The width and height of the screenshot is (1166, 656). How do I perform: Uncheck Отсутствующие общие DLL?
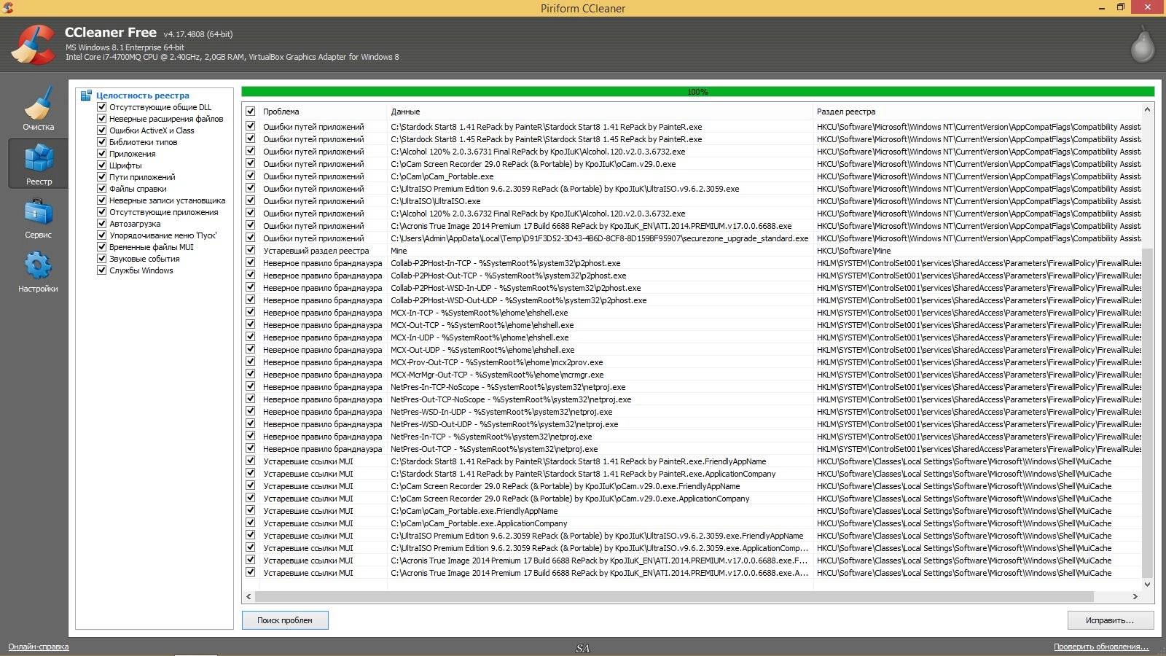click(x=102, y=107)
